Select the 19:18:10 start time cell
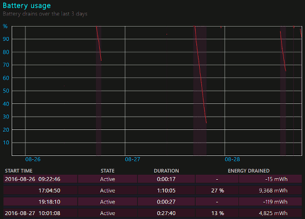The height and width of the screenshot is (219, 305). click(x=40, y=202)
